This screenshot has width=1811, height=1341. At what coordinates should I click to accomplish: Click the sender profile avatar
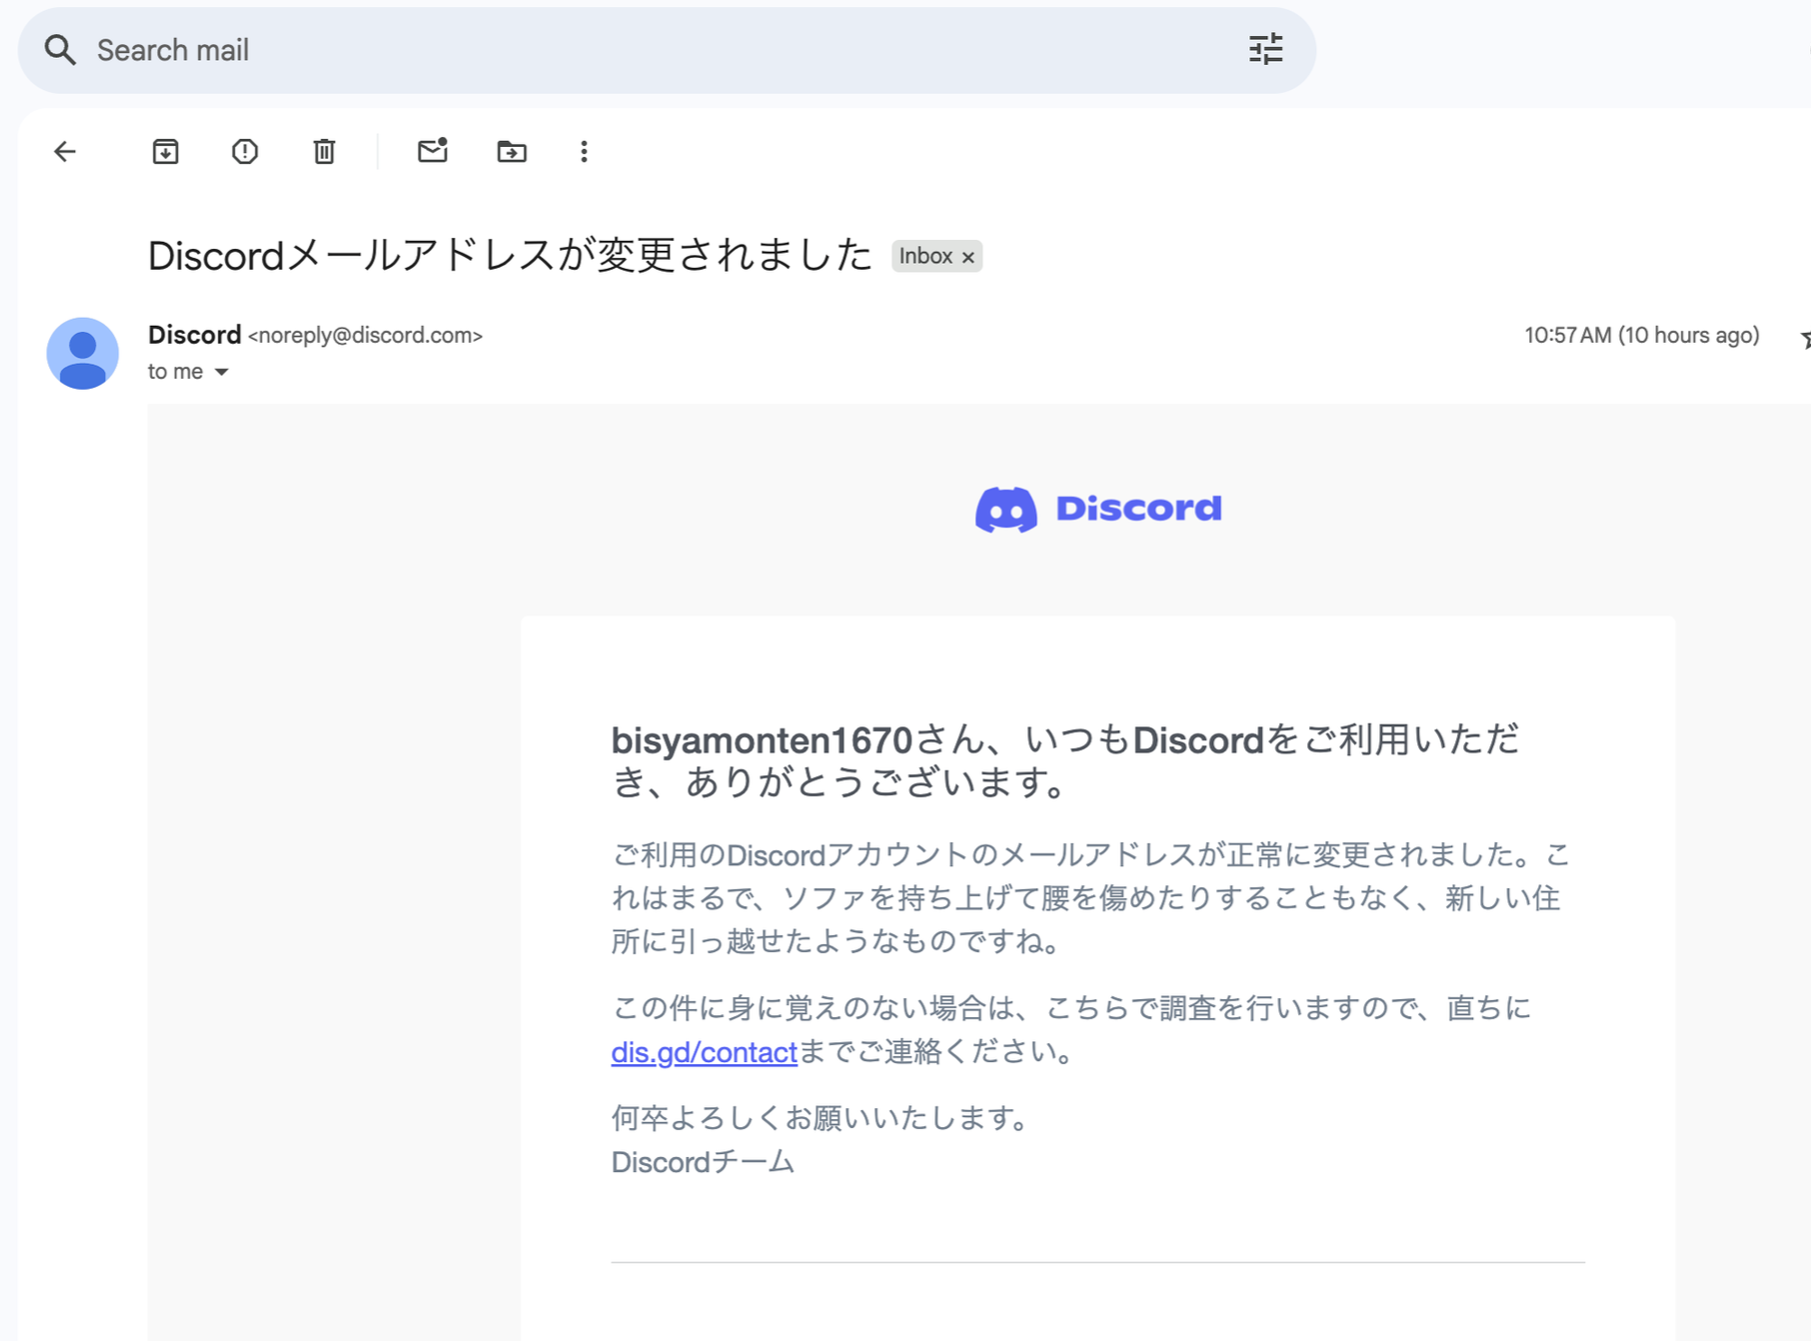pyautogui.click(x=83, y=353)
